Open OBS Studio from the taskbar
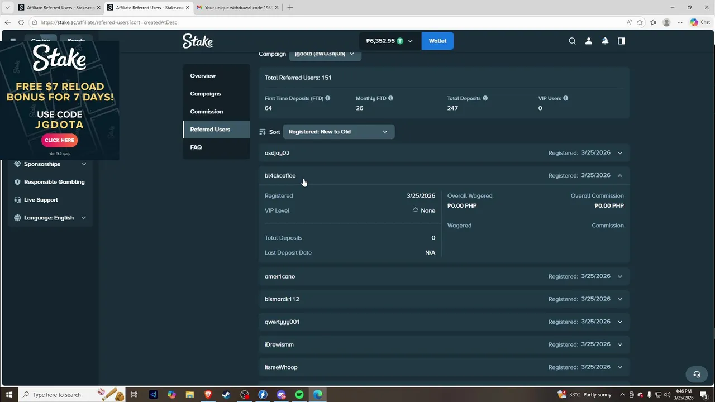 (245, 395)
